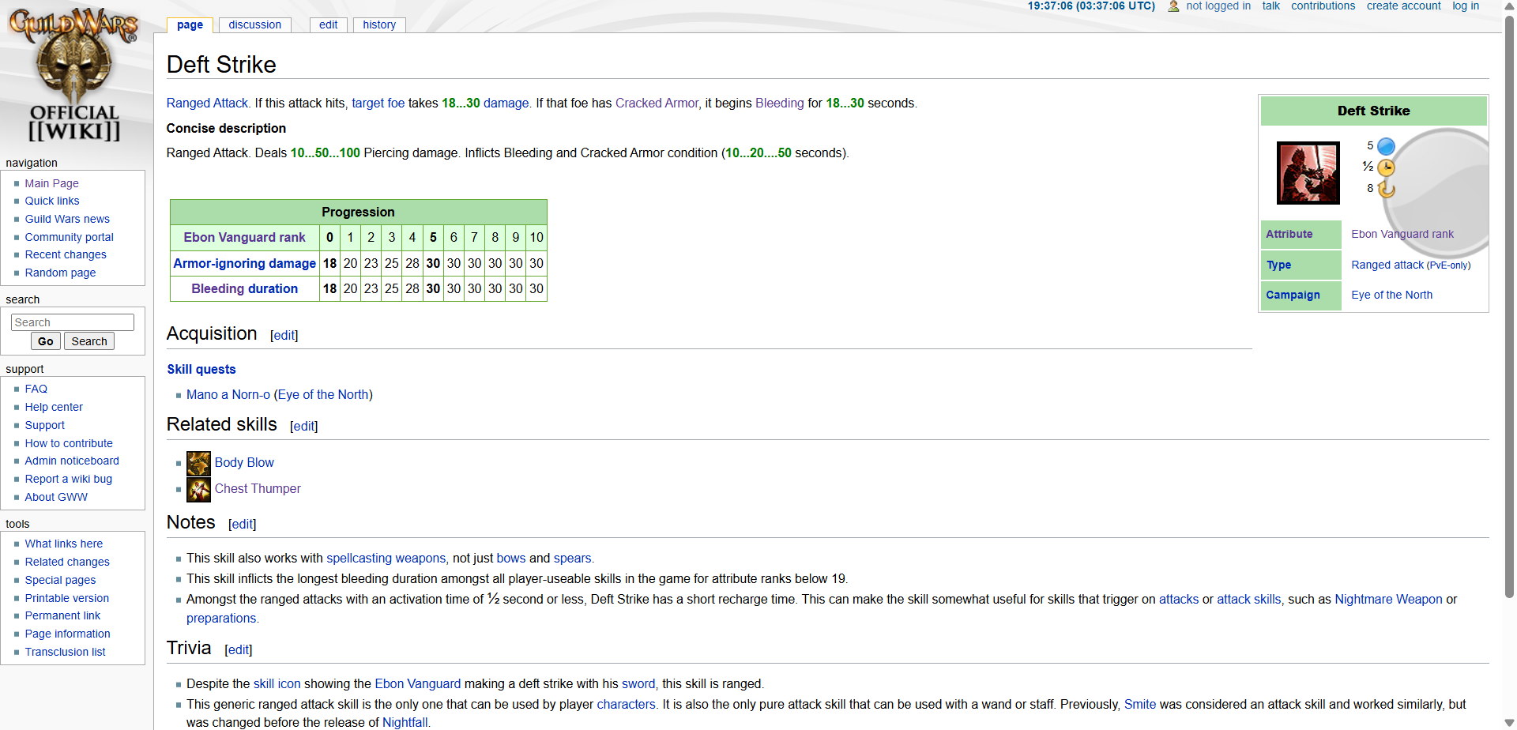Click the Chest Thumper skill icon

pos(198,490)
